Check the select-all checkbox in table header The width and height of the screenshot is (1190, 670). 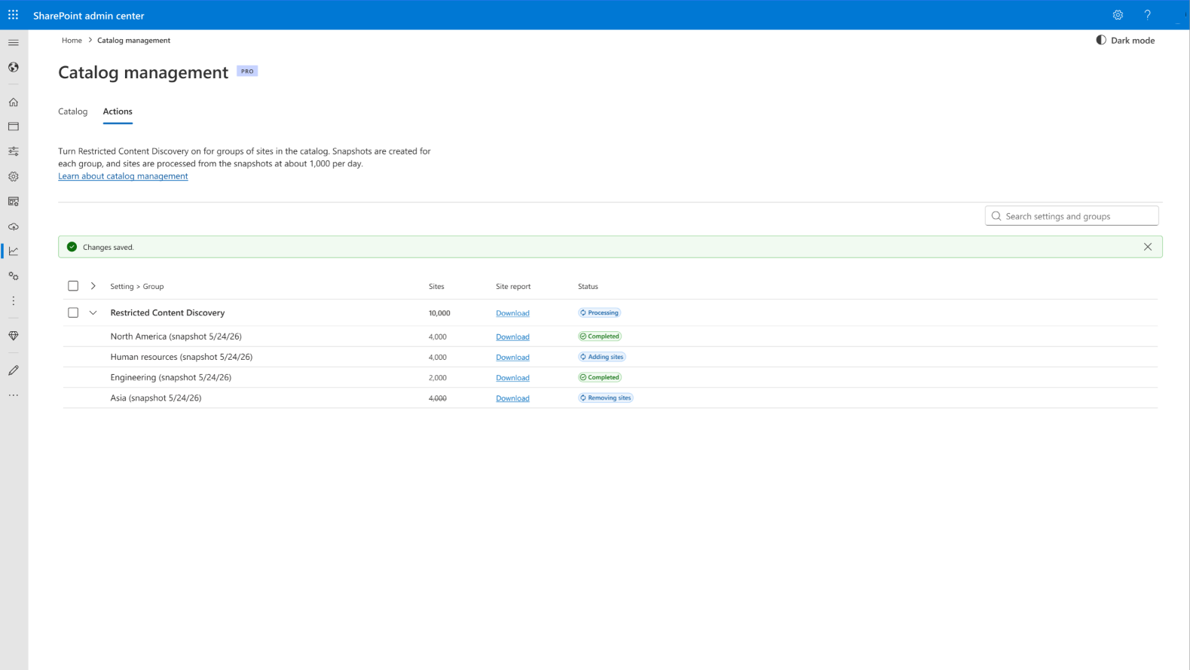pos(73,286)
